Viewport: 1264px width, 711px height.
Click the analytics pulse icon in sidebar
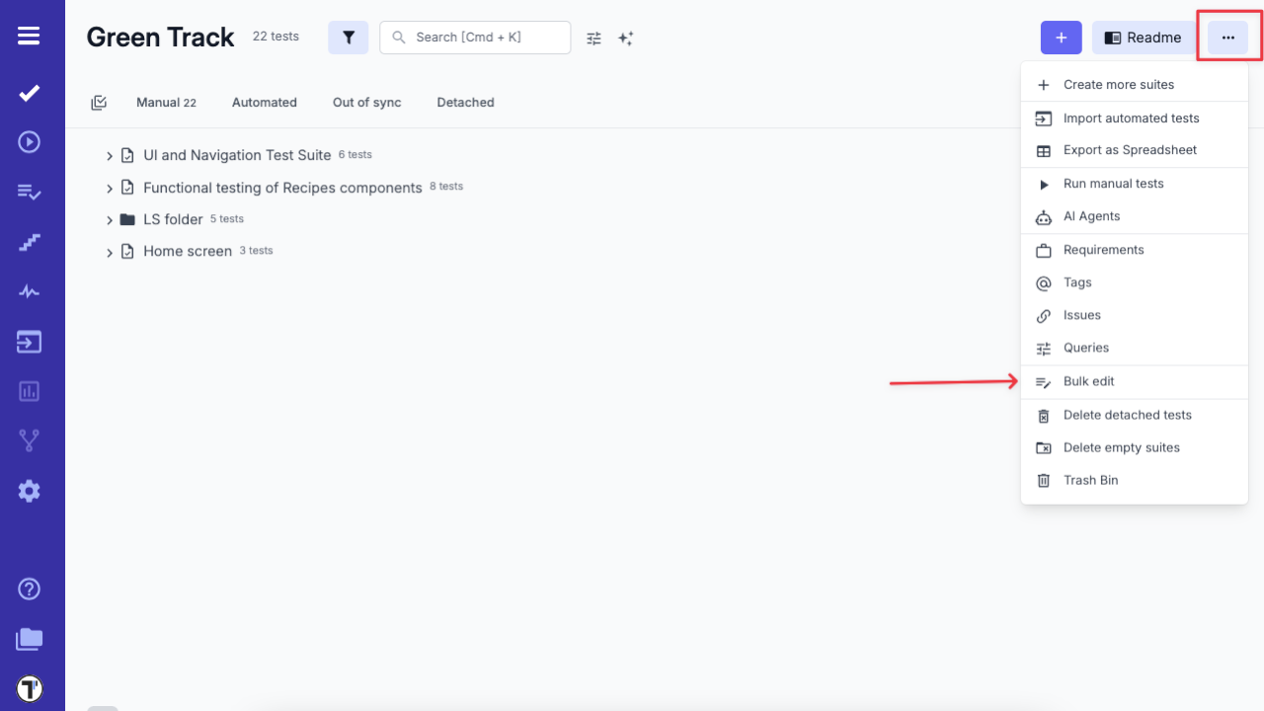click(x=29, y=291)
